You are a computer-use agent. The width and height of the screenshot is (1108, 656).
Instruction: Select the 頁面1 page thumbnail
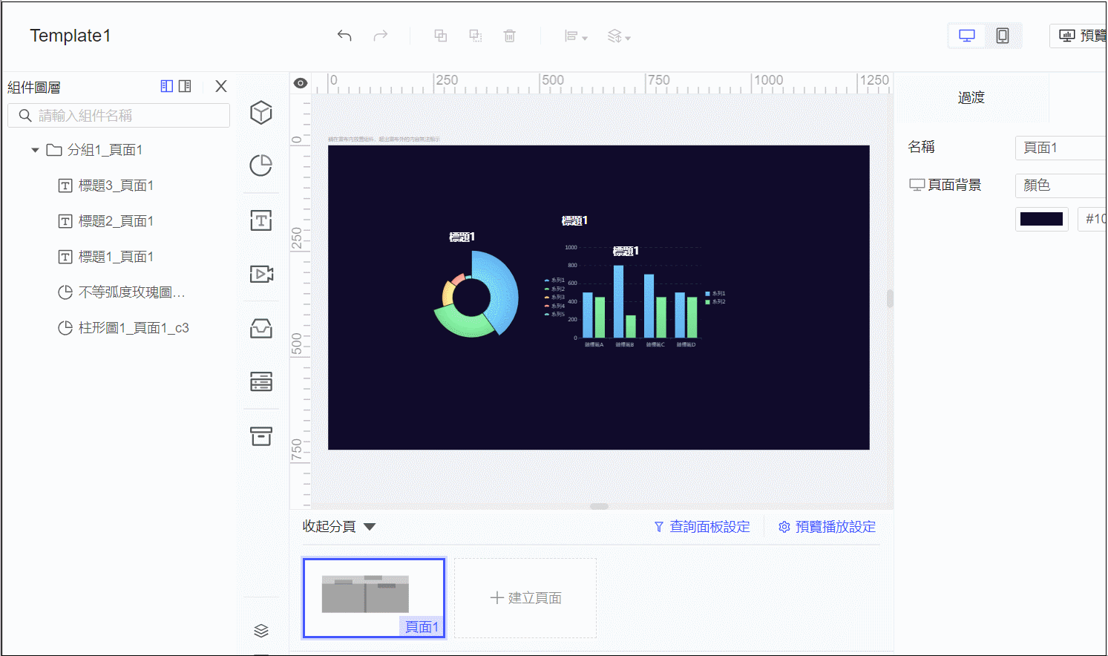click(374, 598)
